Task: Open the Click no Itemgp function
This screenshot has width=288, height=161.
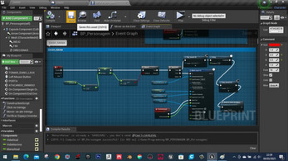Action: (16, 107)
